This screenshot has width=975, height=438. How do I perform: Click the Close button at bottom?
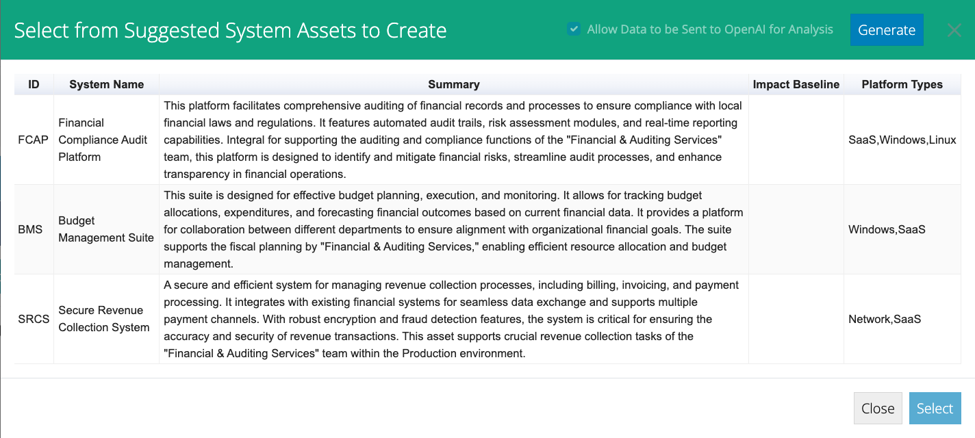pos(878,409)
